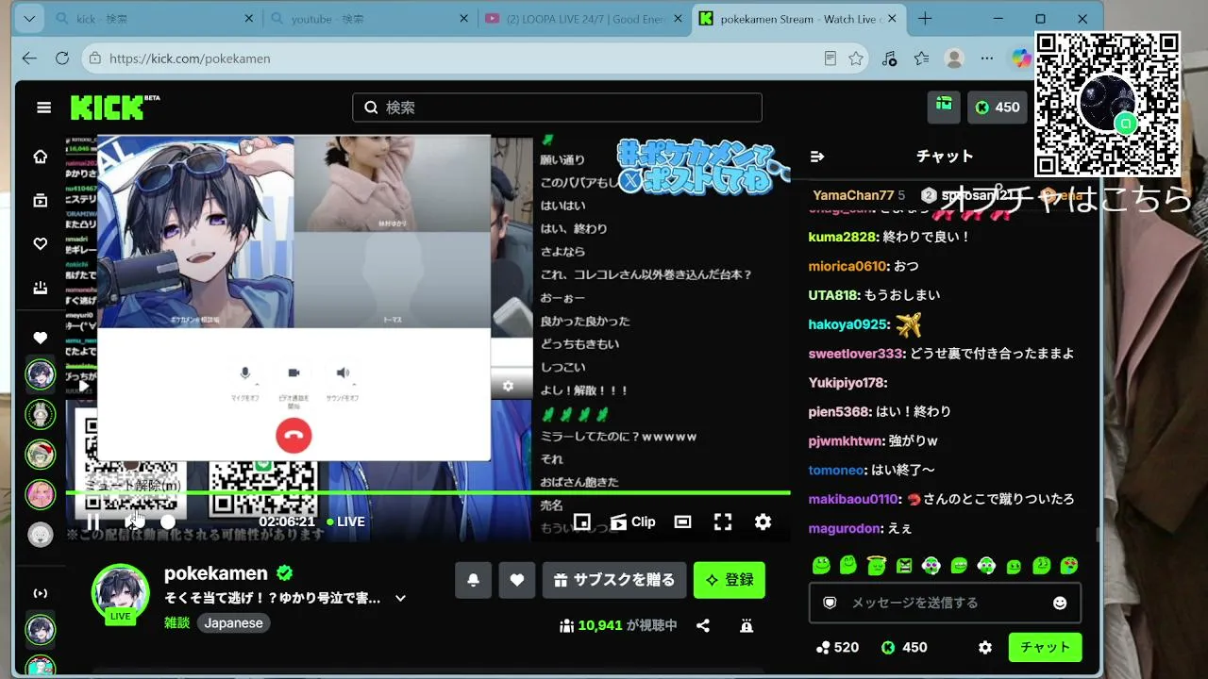Click the message input field

pos(945,603)
